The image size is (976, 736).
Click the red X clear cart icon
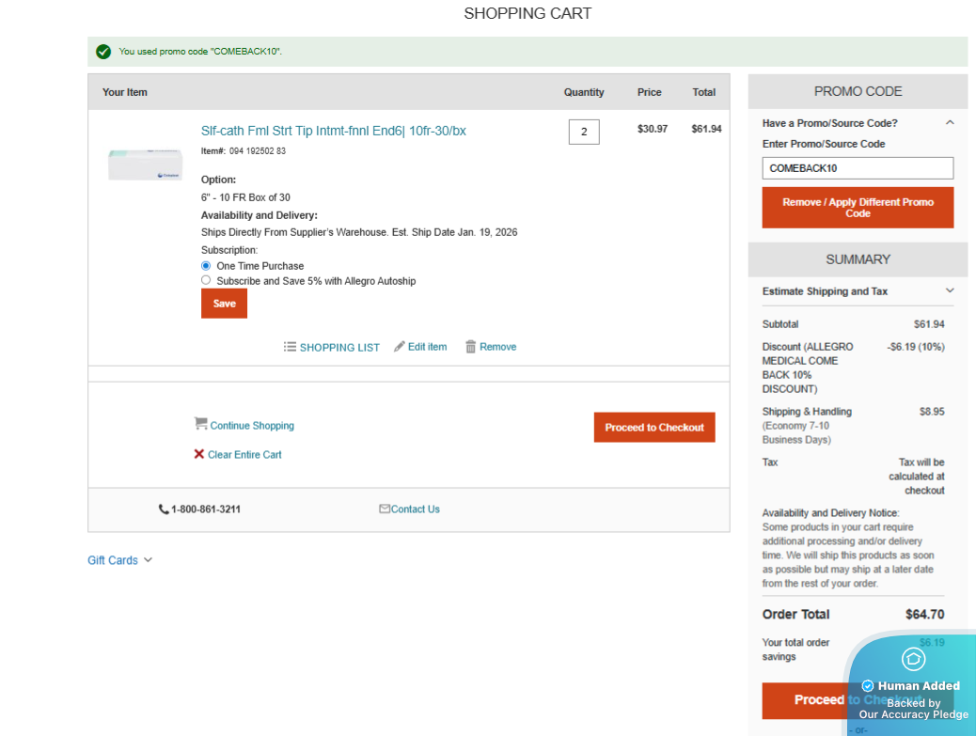click(x=199, y=454)
